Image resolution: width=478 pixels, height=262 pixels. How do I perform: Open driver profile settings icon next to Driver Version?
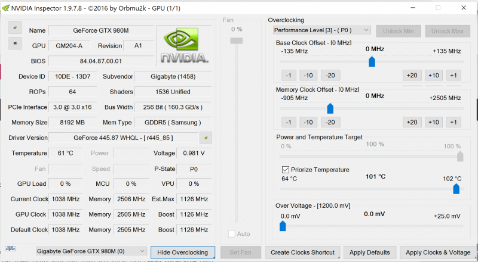coord(206,138)
